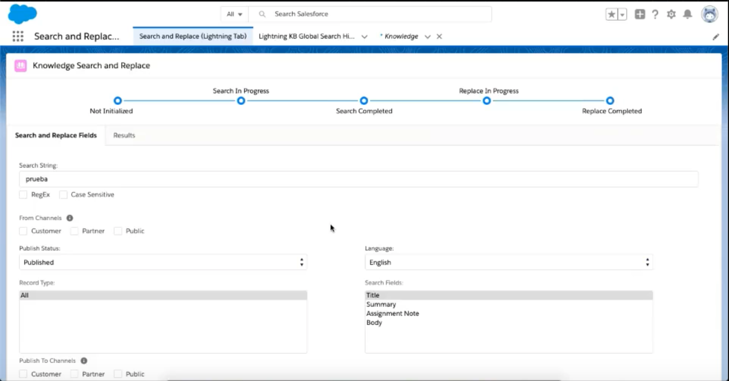Click the Not Initialized progress step
Image resolution: width=729 pixels, height=381 pixels.
pos(118,101)
